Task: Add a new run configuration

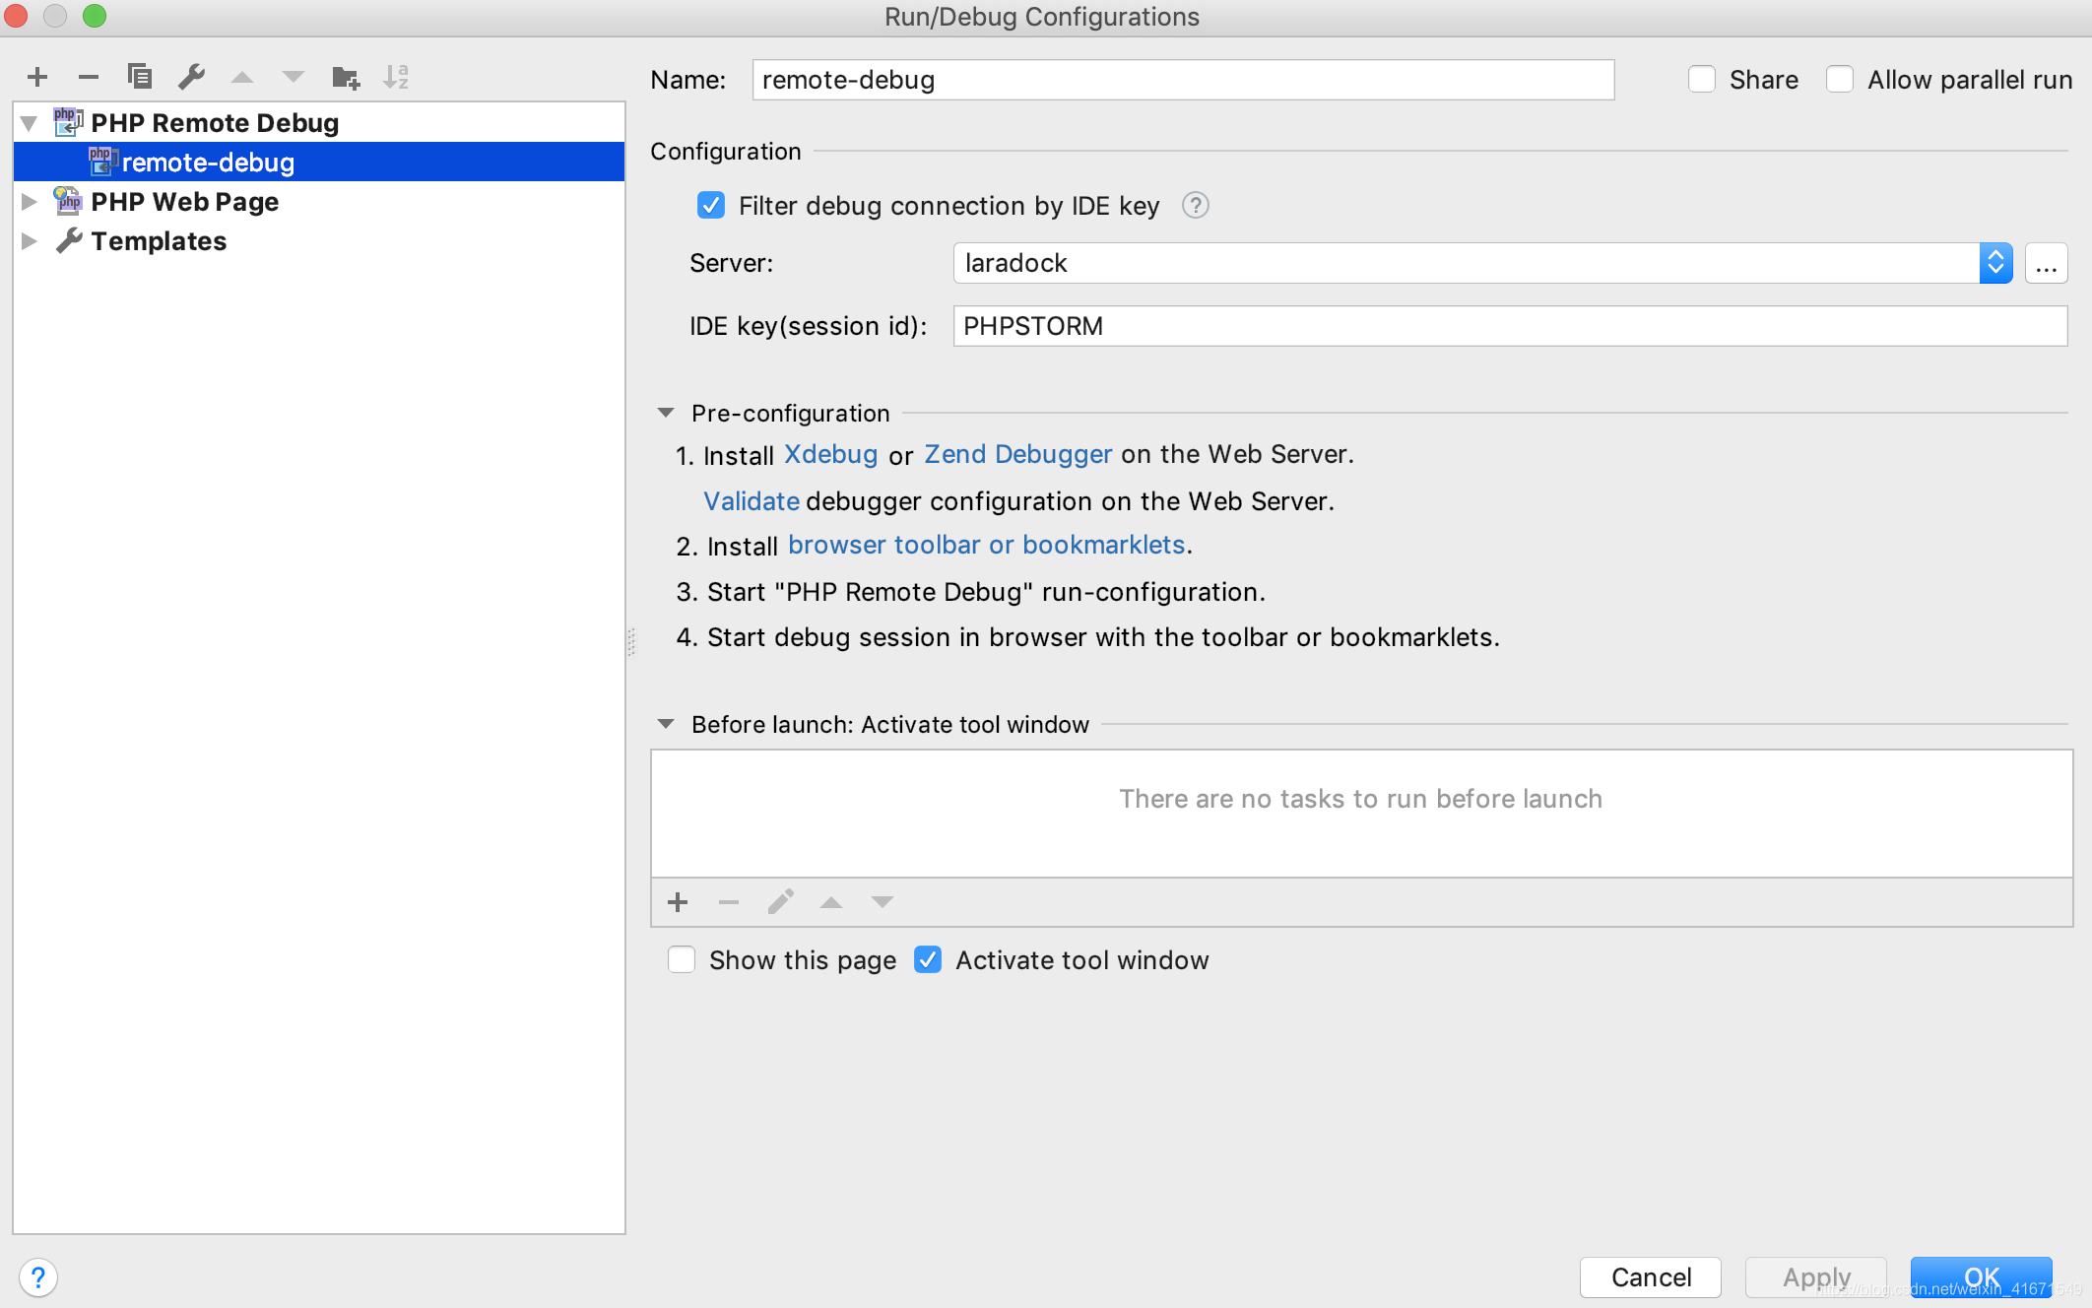Action: [x=37, y=77]
